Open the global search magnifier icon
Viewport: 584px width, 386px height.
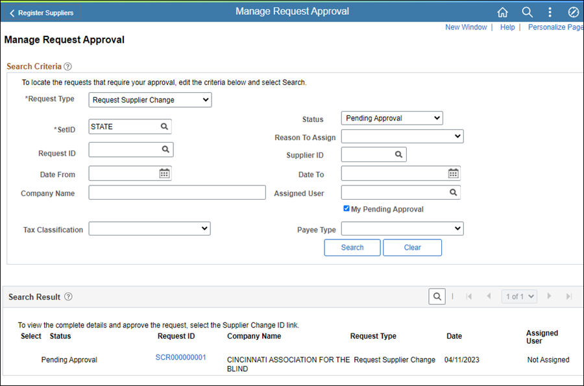[527, 12]
